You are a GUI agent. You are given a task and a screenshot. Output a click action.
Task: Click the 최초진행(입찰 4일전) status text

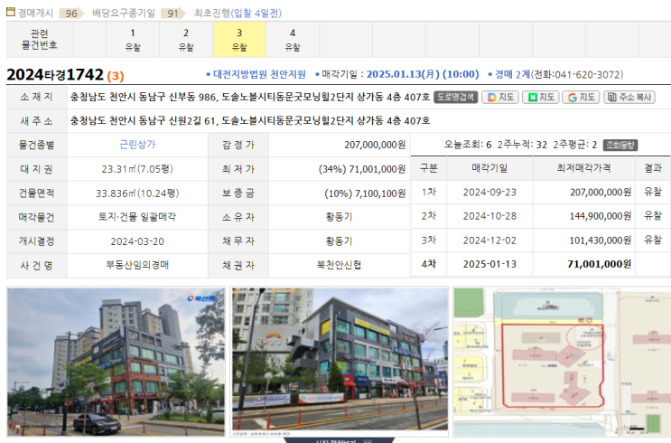pos(238,14)
